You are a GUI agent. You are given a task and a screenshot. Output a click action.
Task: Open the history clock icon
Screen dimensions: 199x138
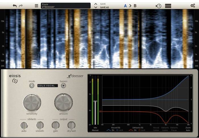[158, 6]
